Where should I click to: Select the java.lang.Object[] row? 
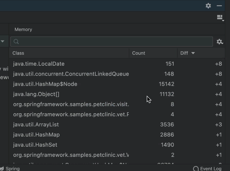36,94
